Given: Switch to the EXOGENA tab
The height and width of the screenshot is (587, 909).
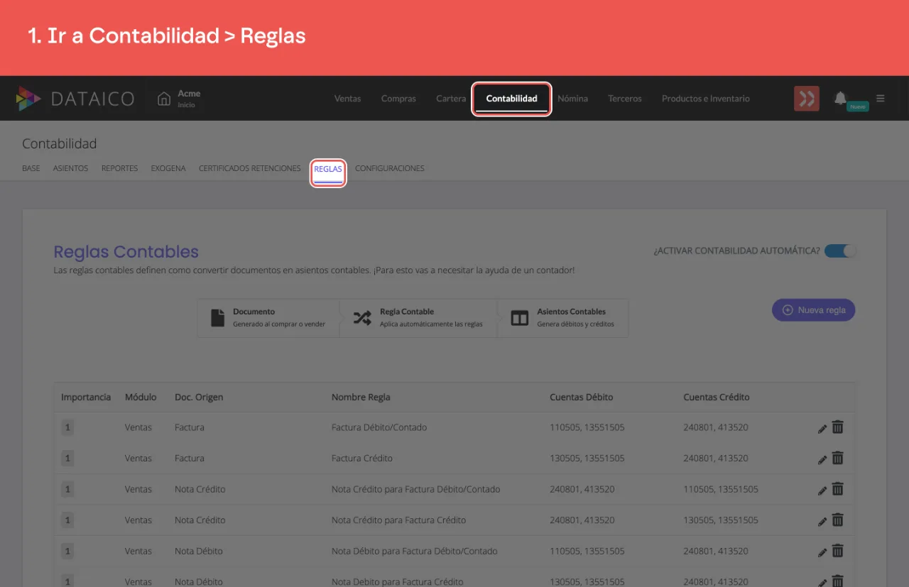Looking at the screenshot, I should click(x=168, y=169).
